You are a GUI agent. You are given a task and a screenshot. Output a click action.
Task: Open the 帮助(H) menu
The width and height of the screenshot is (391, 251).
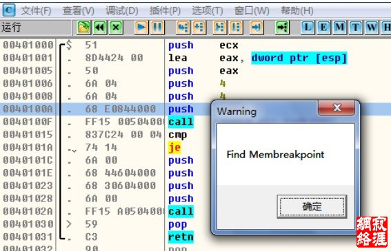297,11
